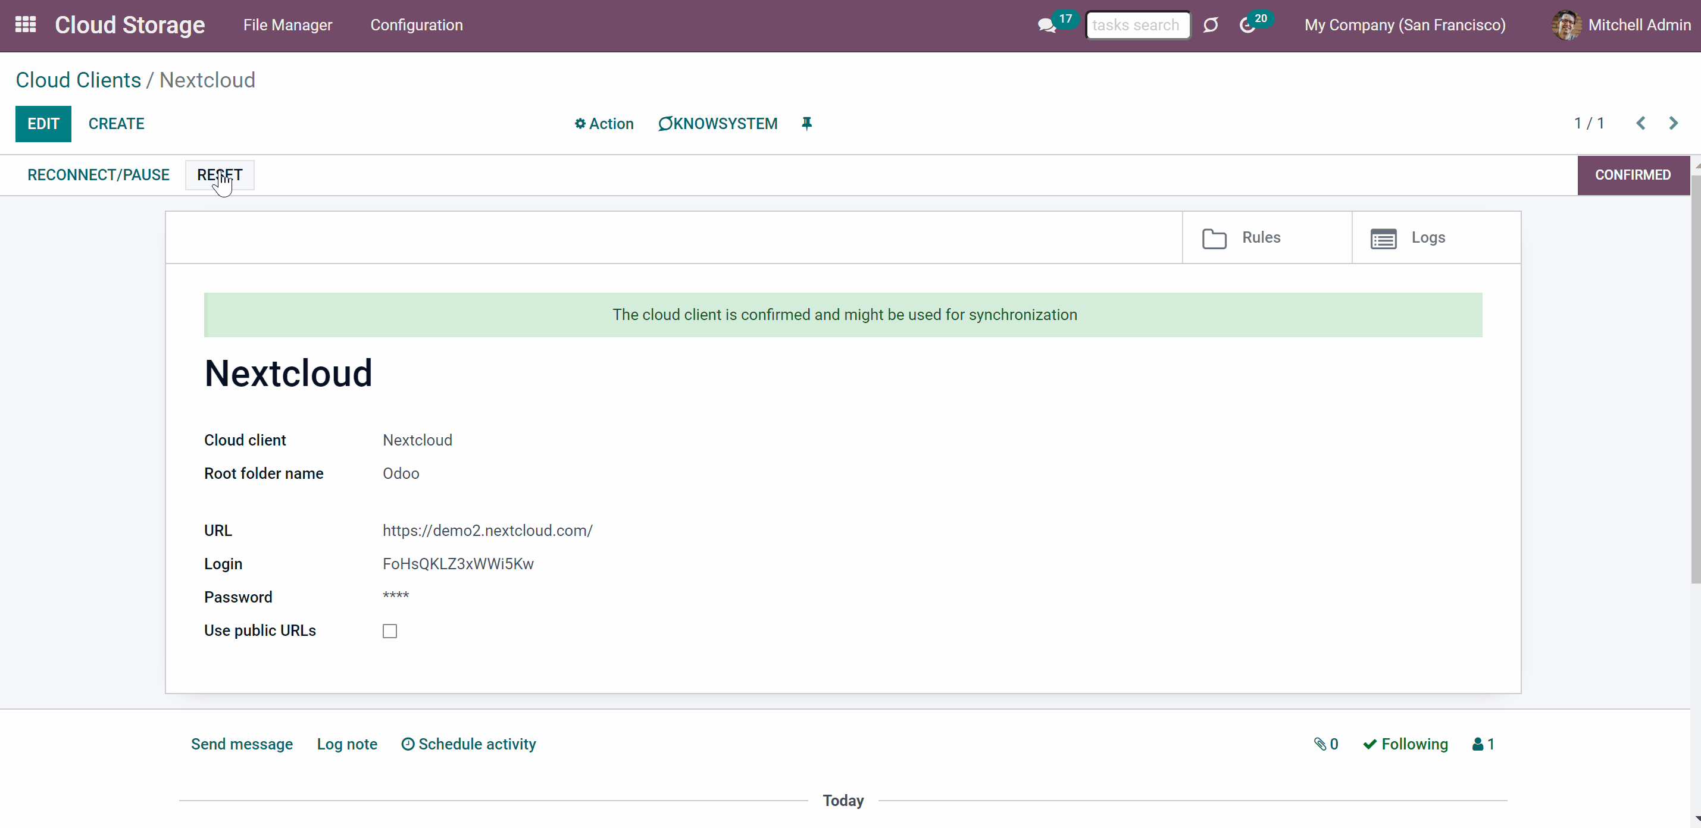Open the Logs list stat button

[1436, 237]
